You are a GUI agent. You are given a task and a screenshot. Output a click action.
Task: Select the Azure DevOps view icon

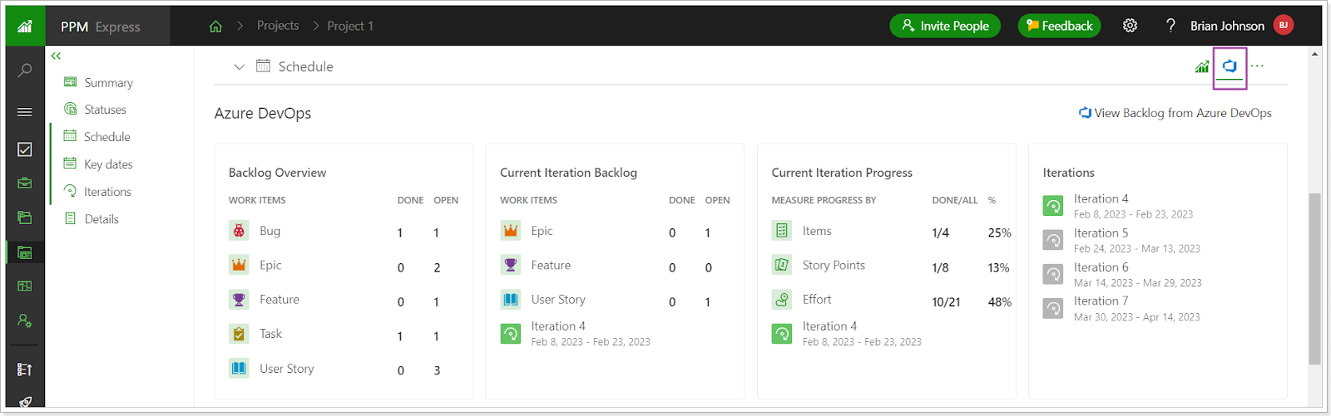coord(1230,66)
